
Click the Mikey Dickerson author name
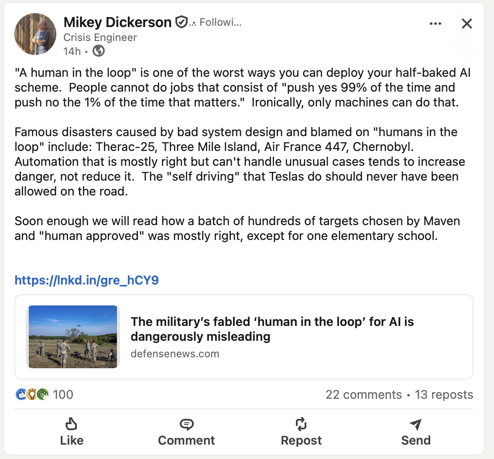point(117,22)
